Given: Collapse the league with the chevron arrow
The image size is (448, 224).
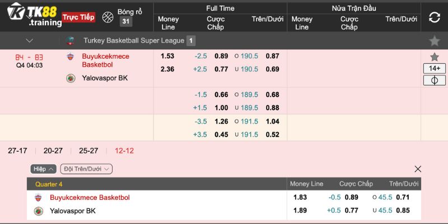Looking at the screenshot, I should click(30, 41).
